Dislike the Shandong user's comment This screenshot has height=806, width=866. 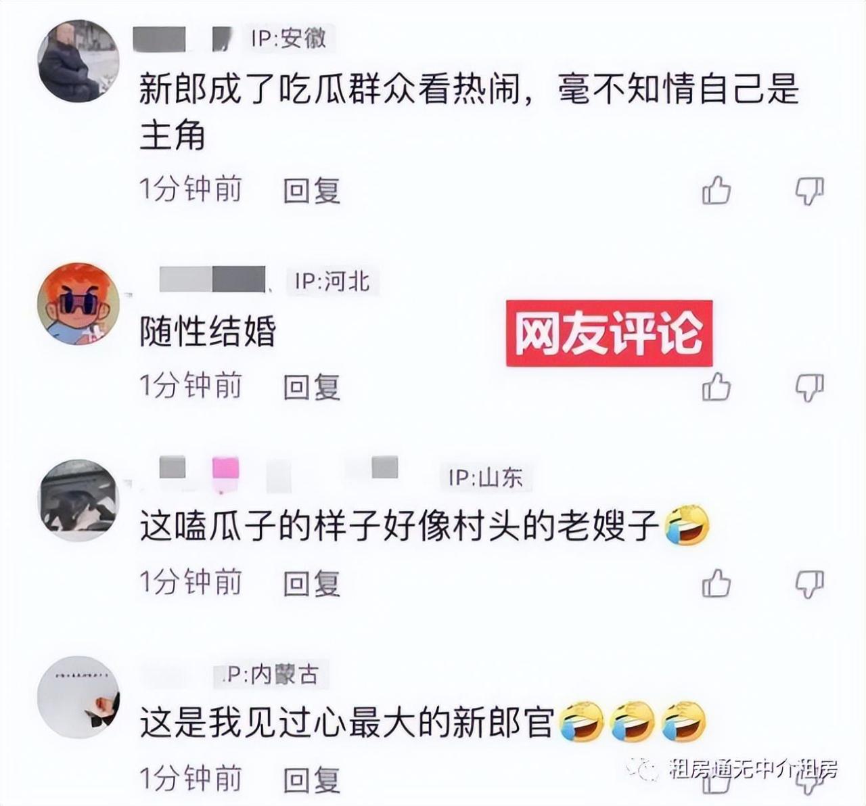(x=809, y=584)
